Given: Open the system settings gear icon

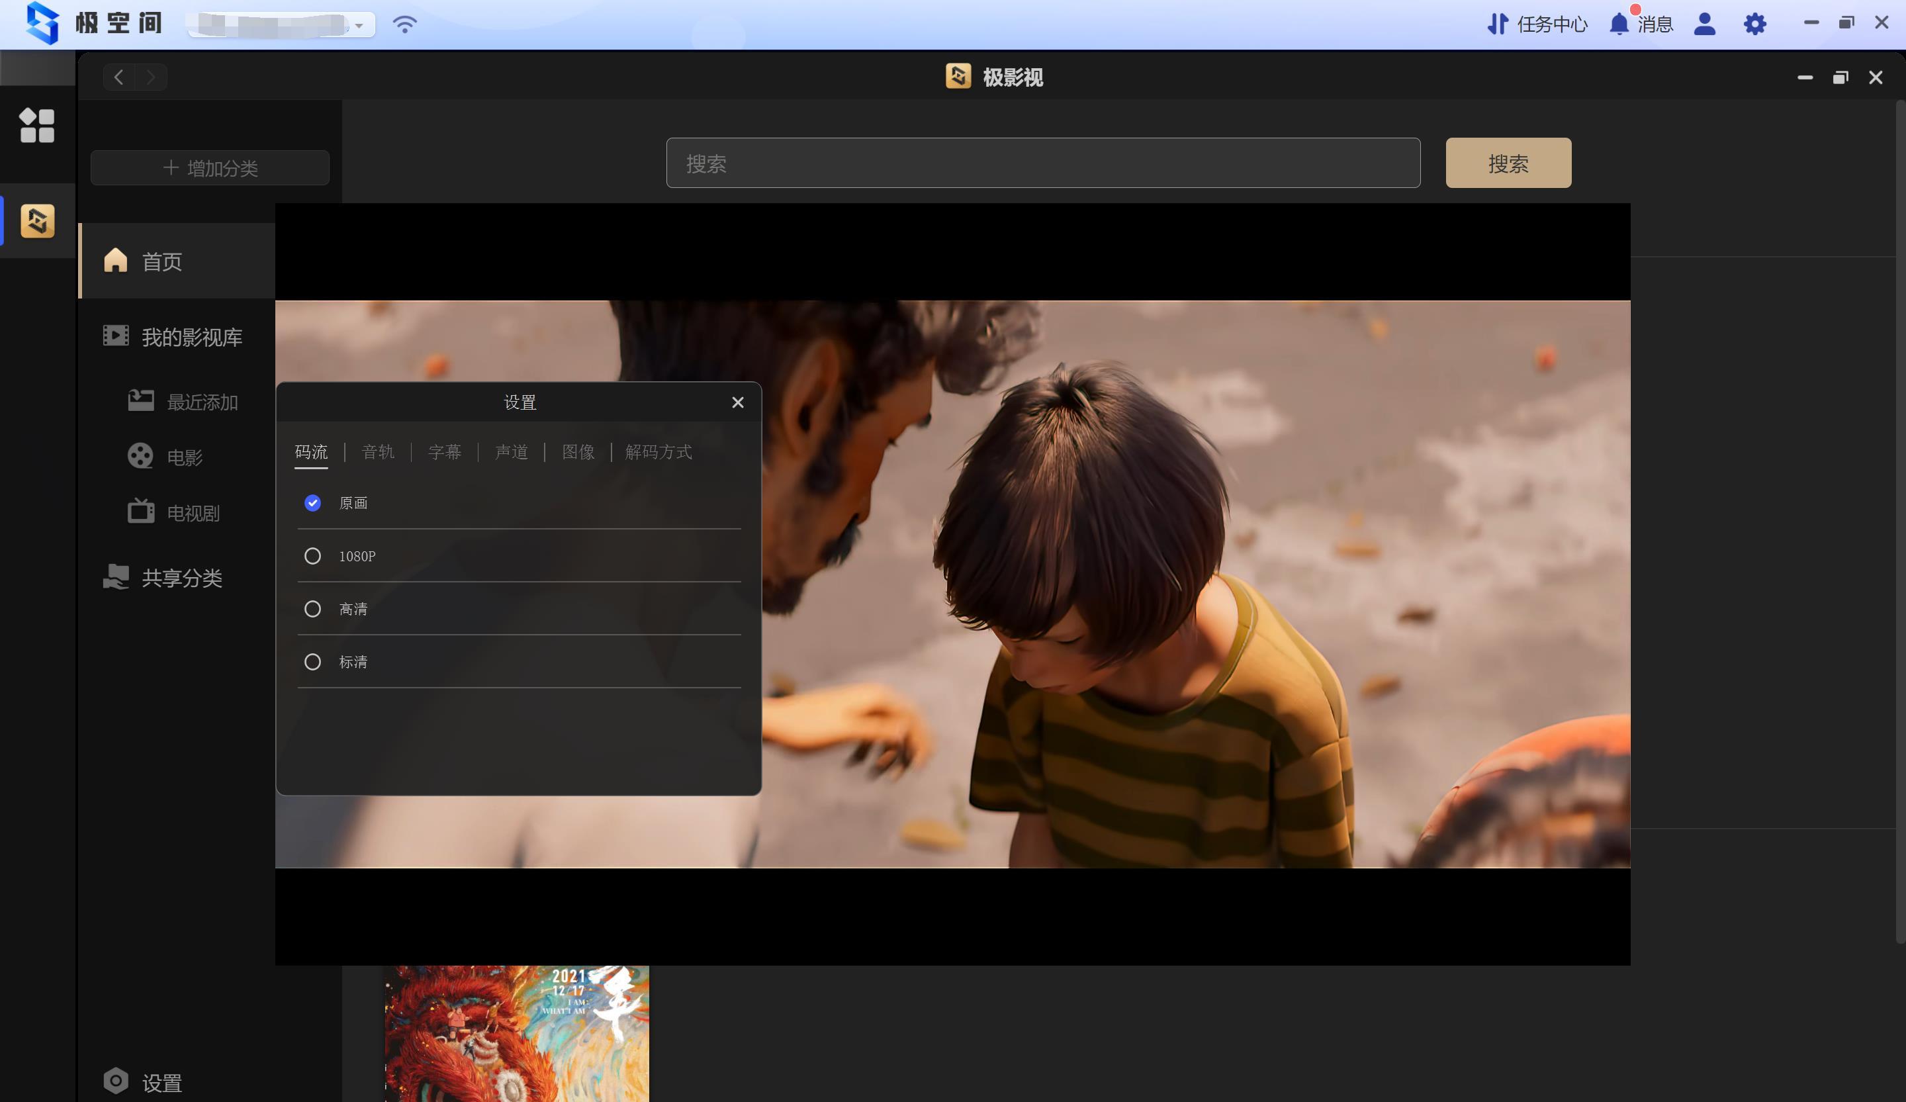Looking at the screenshot, I should 1754,24.
